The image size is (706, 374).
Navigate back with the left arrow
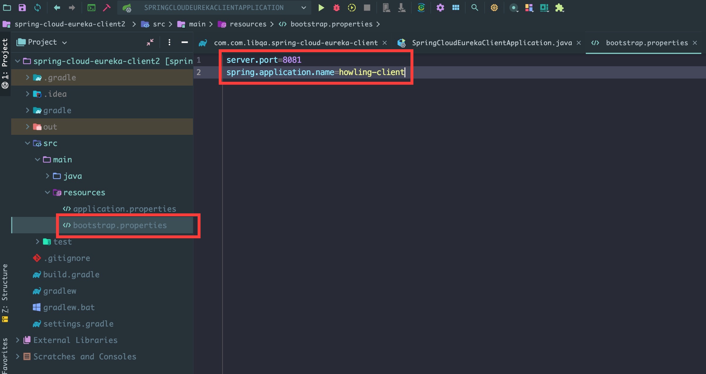point(57,8)
